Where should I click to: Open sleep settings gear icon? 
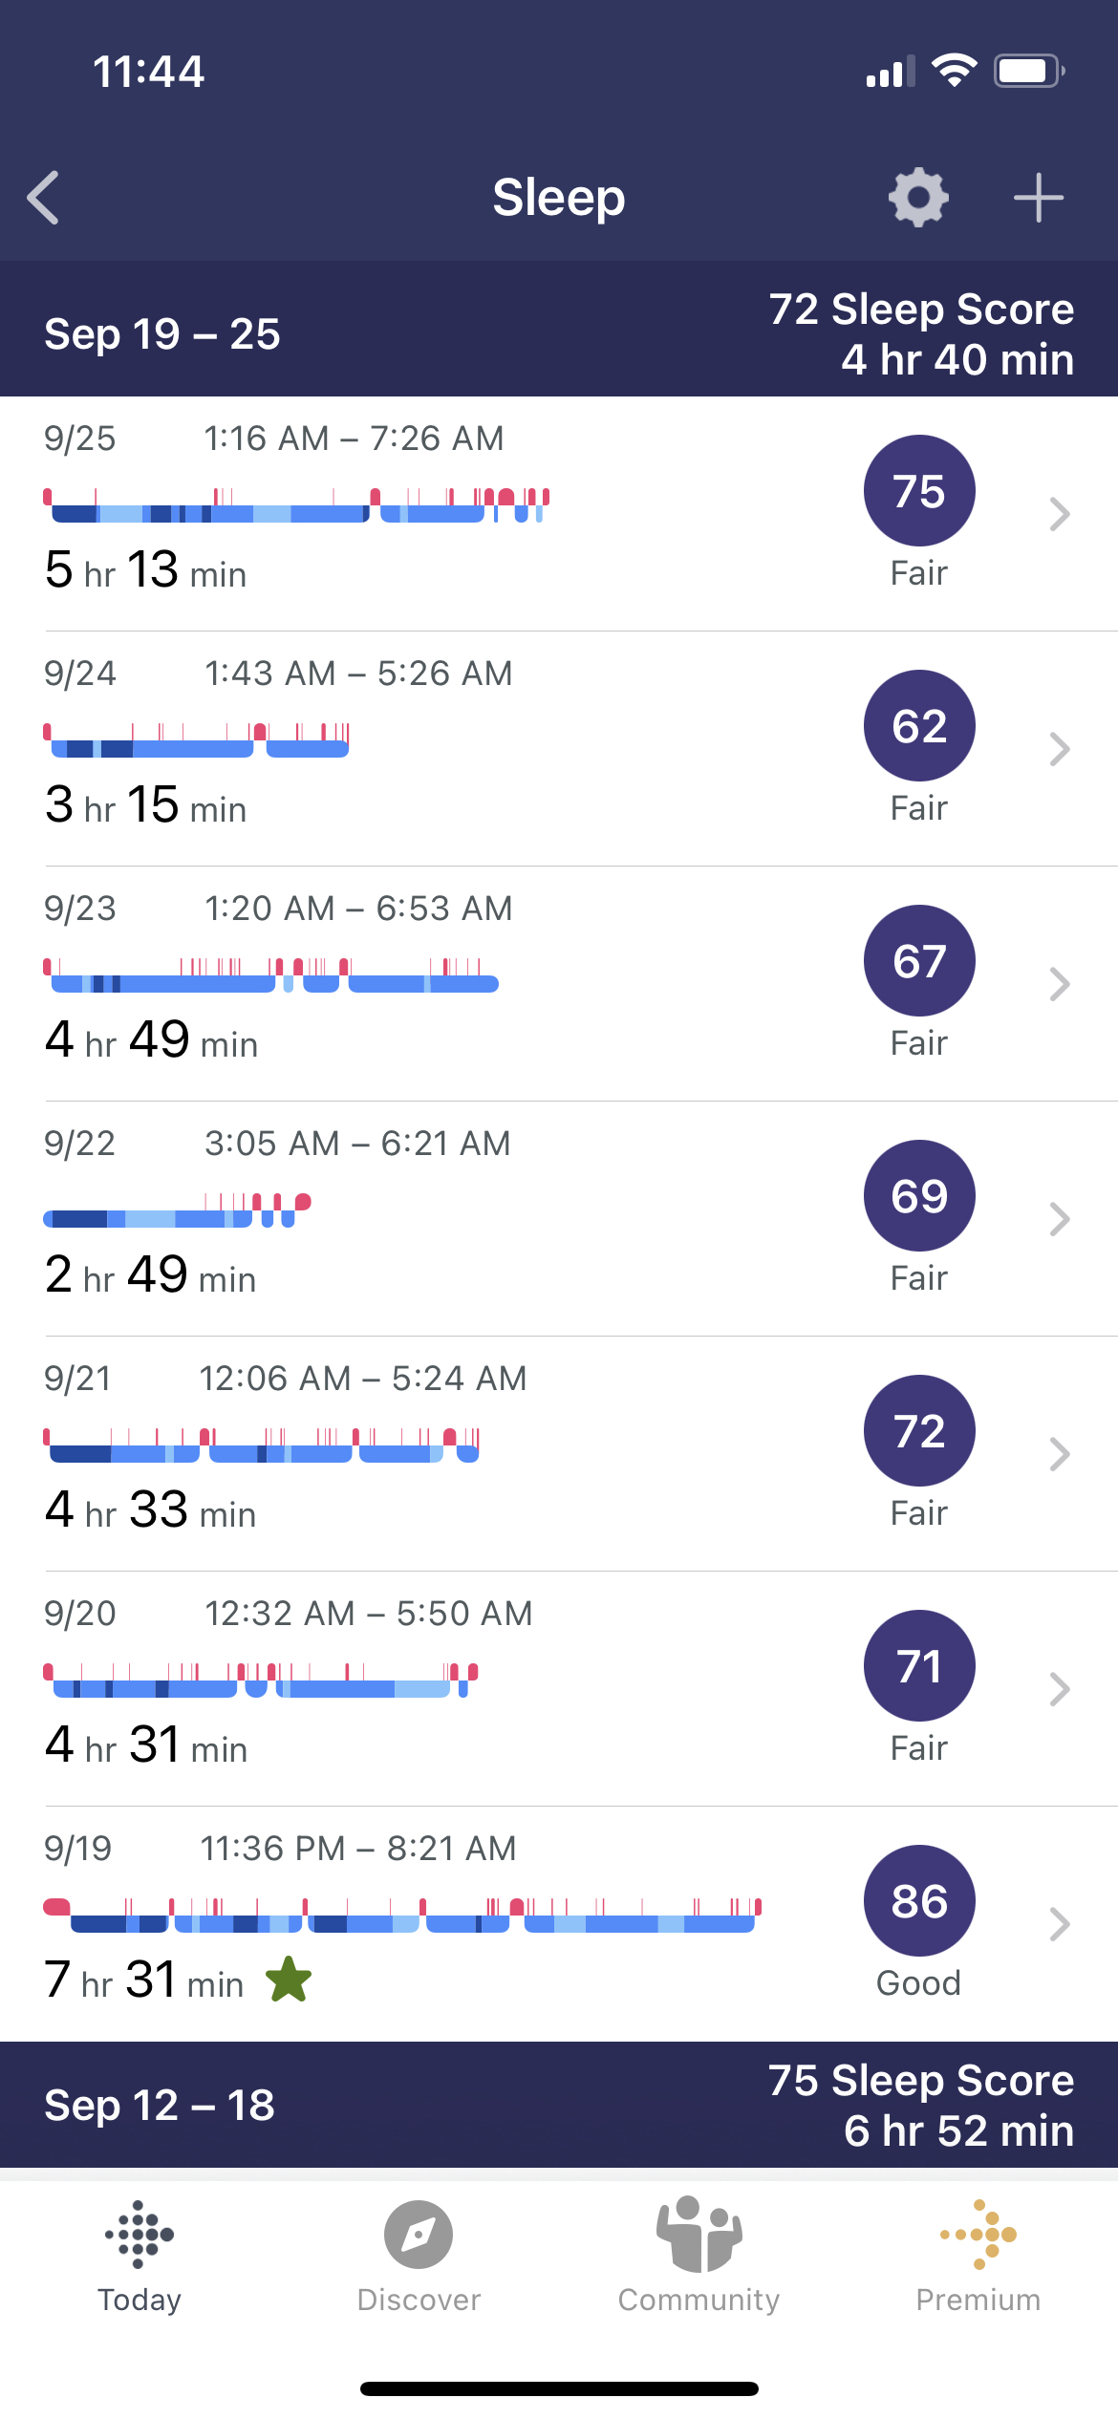coord(918,198)
